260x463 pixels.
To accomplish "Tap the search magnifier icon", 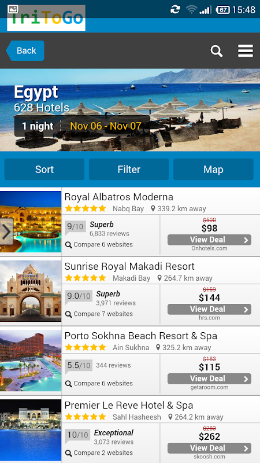I will pos(216,51).
